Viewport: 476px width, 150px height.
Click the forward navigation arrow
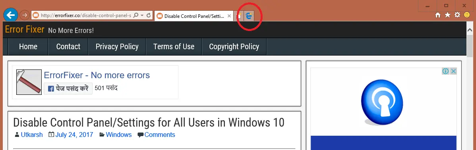tap(25, 15)
